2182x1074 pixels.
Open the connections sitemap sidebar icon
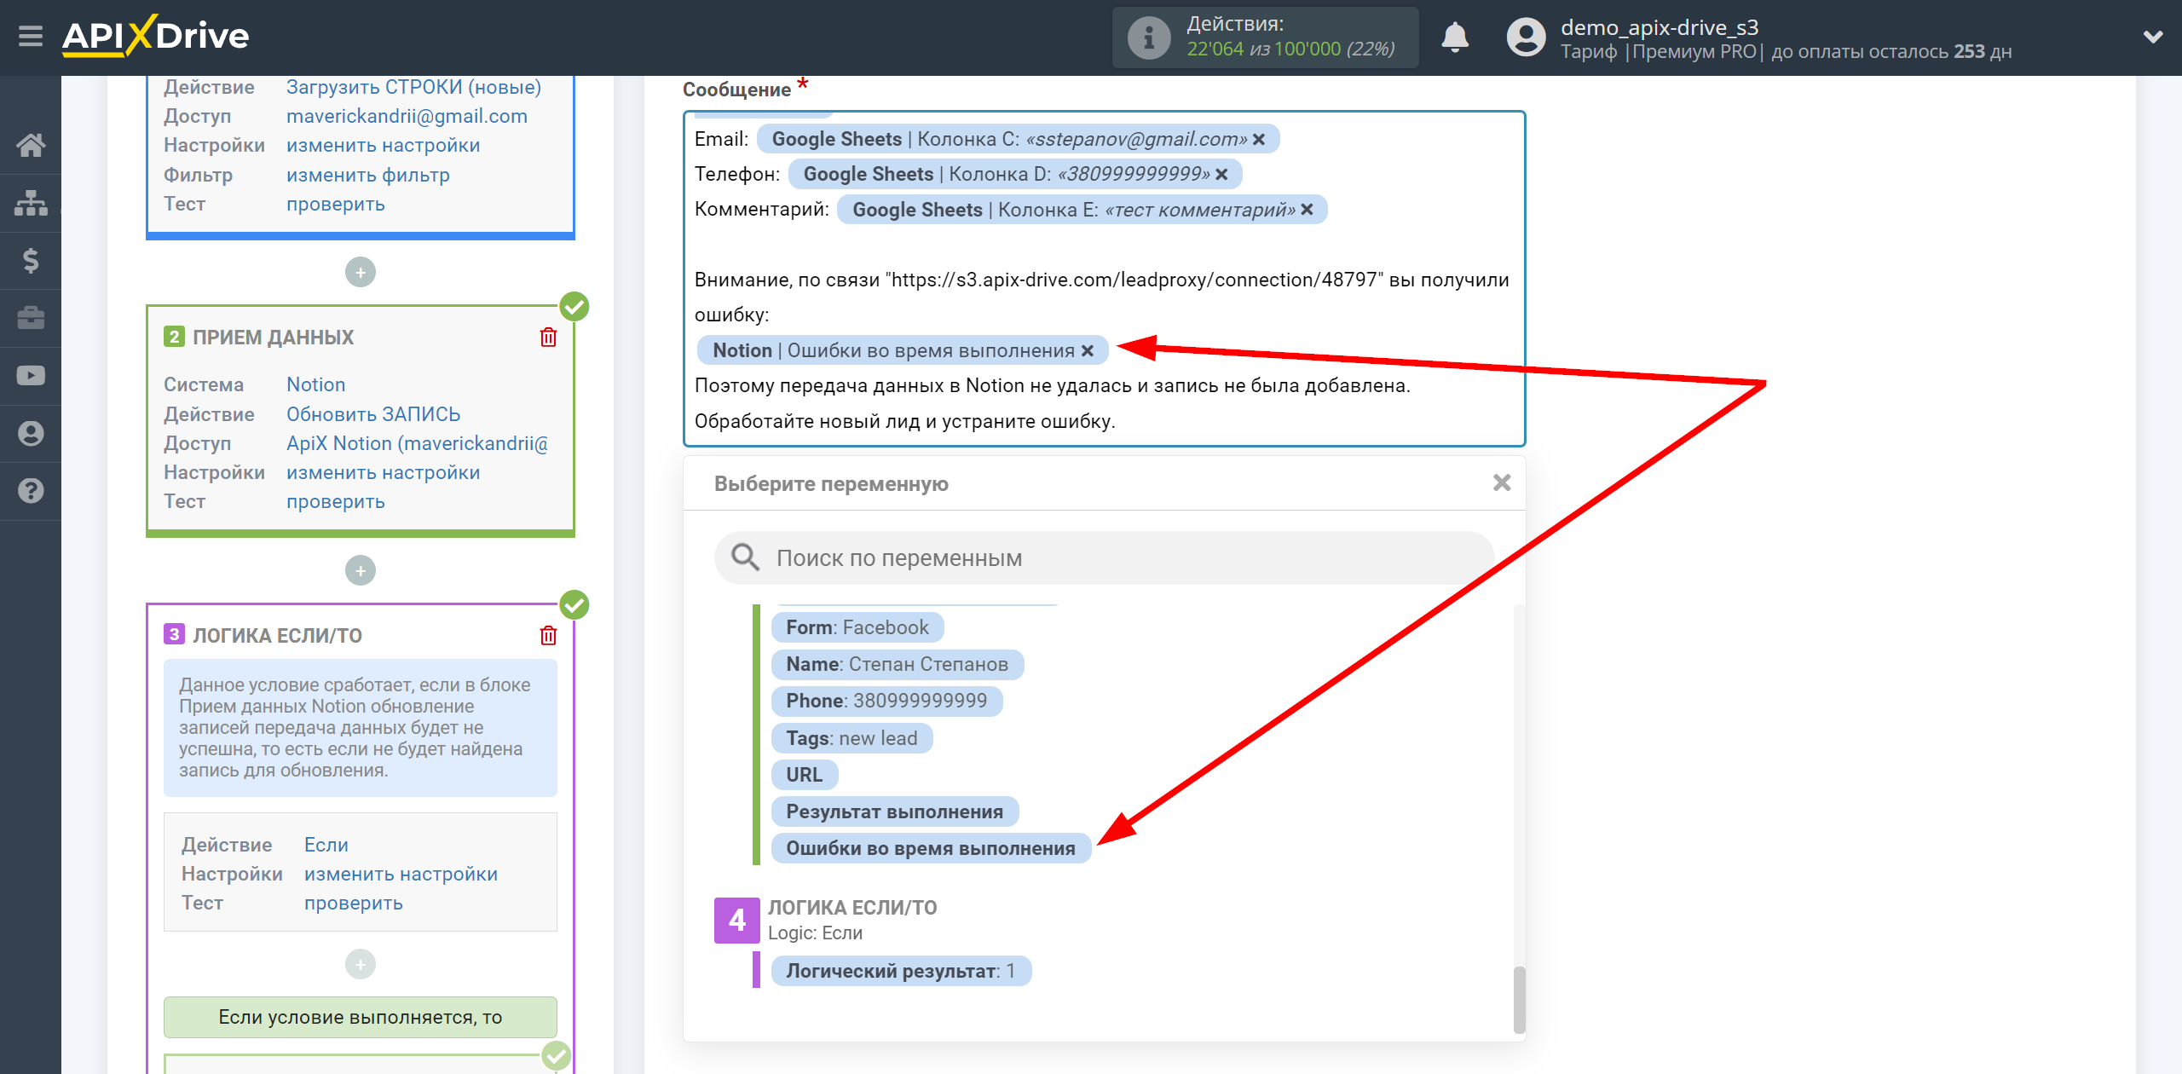[x=31, y=203]
